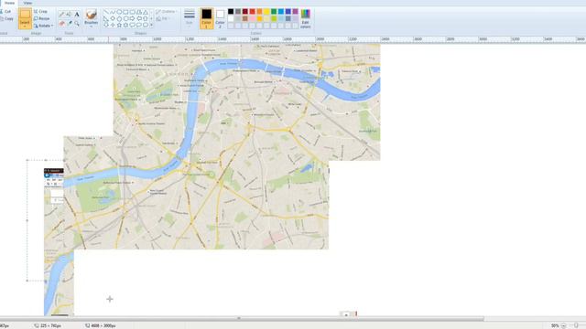The width and height of the screenshot is (586, 329).
Task: Click the zoom slider in the status bar
Action: (576, 325)
